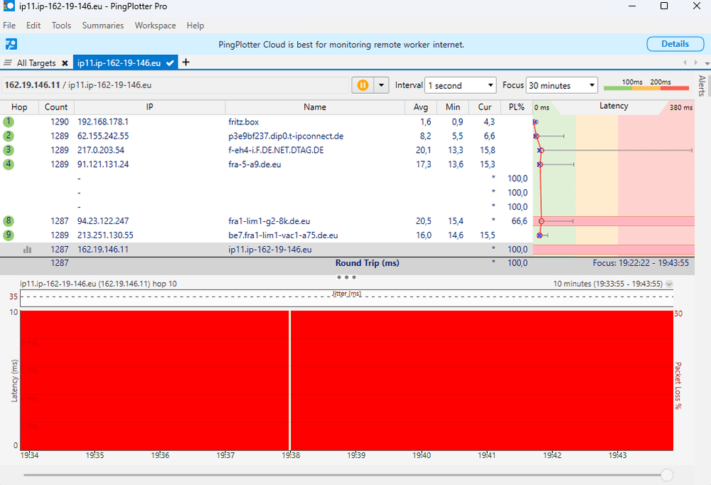Select the hop 3 green circle marker
Viewport: 711px width, 485px height.
[9, 150]
